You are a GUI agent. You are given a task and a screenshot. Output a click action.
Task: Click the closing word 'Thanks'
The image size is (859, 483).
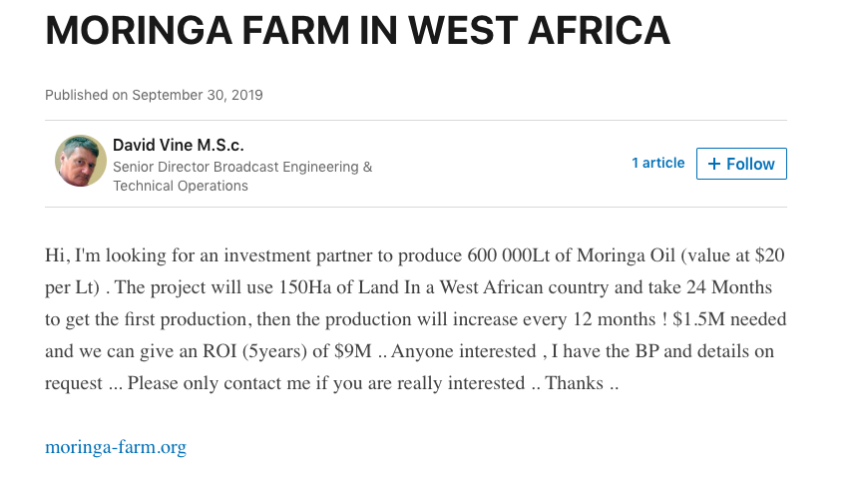pos(574,383)
